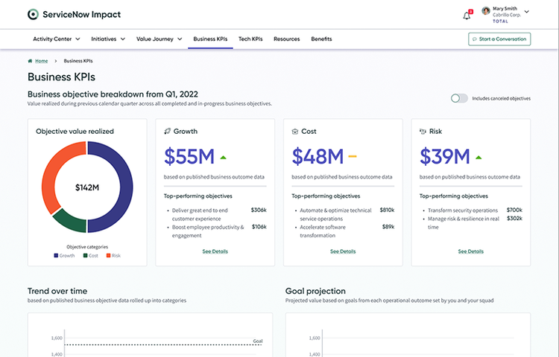Viewport: 559px width, 357px height.
Task: Click 'Boost employee productivity & engagement'
Action: tap(208, 231)
